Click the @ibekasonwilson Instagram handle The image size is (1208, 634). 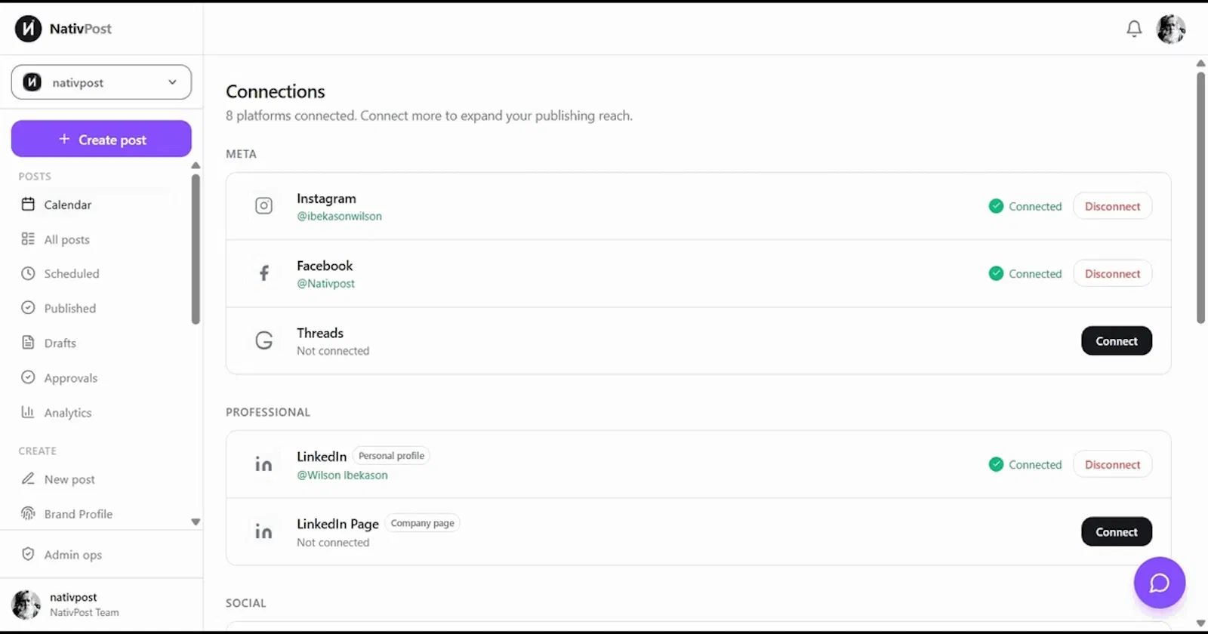339,216
